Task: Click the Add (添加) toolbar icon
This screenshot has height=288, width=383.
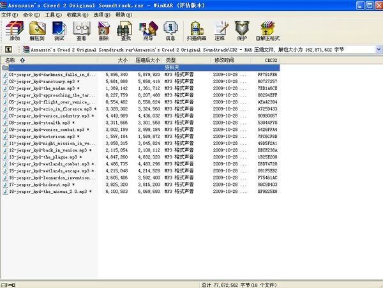Action: (x=15, y=31)
